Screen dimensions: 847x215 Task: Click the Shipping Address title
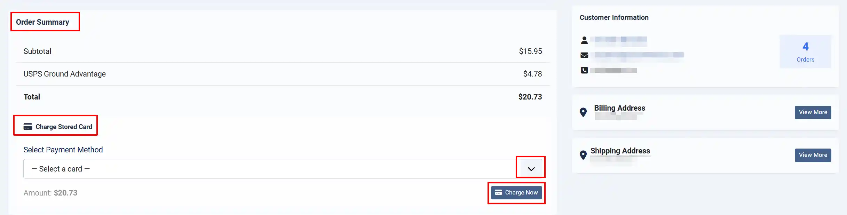click(x=620, y=151)
